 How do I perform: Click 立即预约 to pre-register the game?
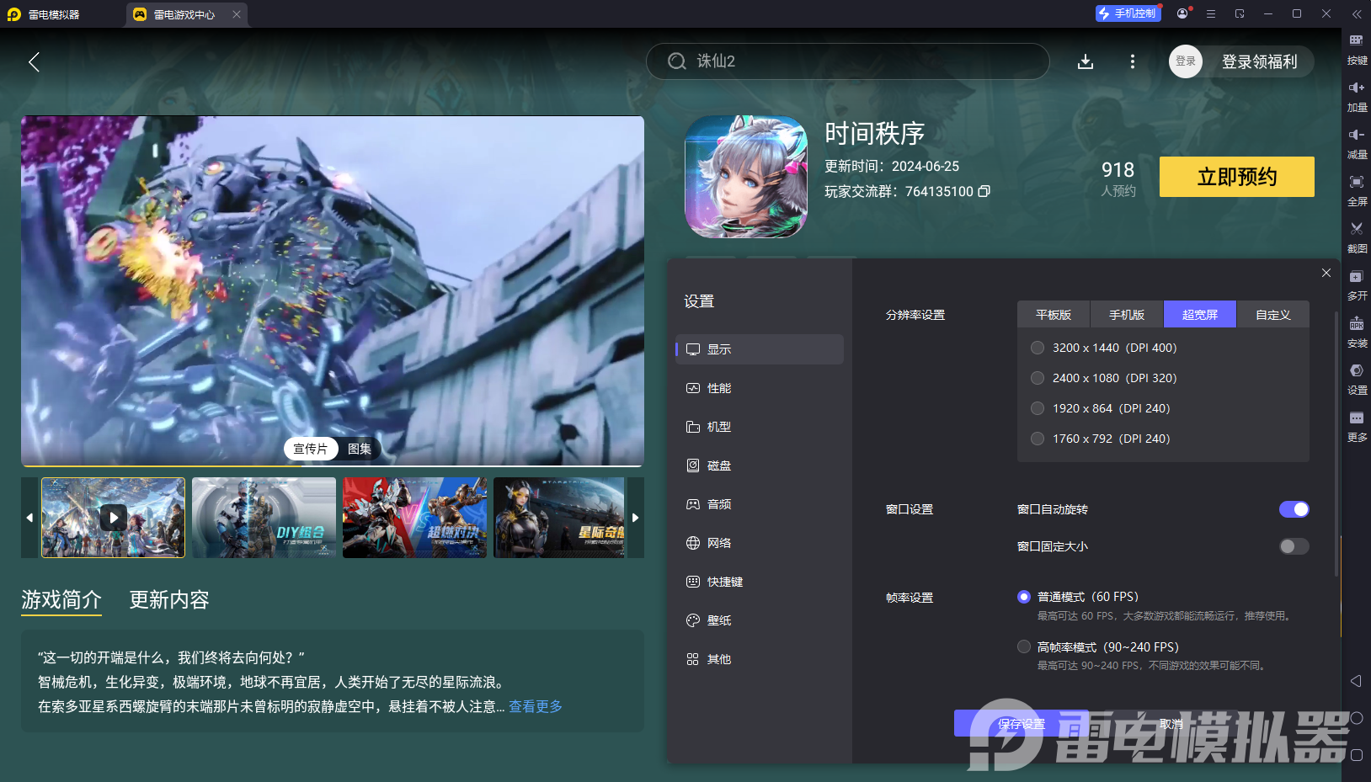coord(1236,177)
